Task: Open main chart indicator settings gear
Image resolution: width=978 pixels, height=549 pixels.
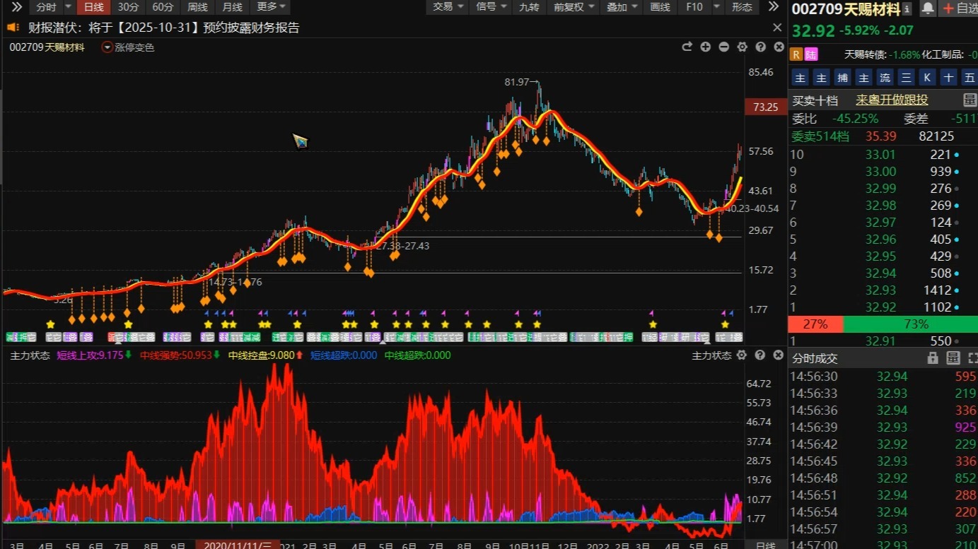Action: [742, 47]
